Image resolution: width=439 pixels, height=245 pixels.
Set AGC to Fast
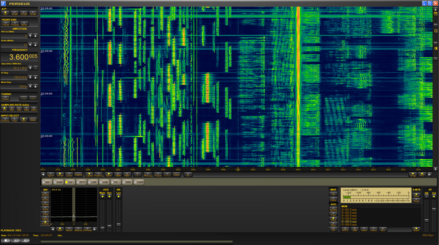coord(333,214)
